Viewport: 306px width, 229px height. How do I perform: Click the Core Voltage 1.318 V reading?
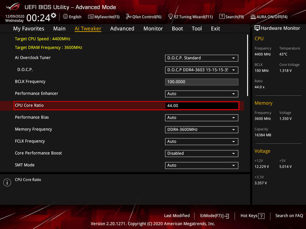(x=285, y=71)
